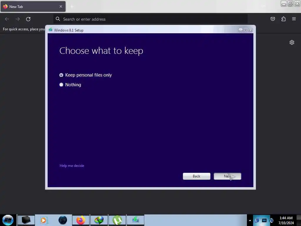Open the 'Help me decide' link
This screenshot has height=226, width=301.
pos(72,165)
